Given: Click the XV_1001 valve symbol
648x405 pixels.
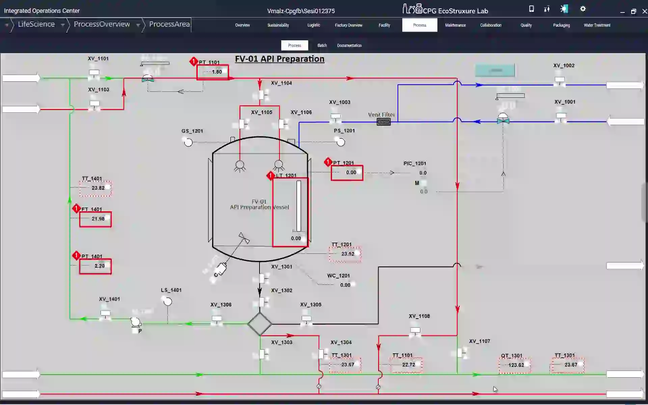Looking at the screenshot, I should (x=561, y=118).
